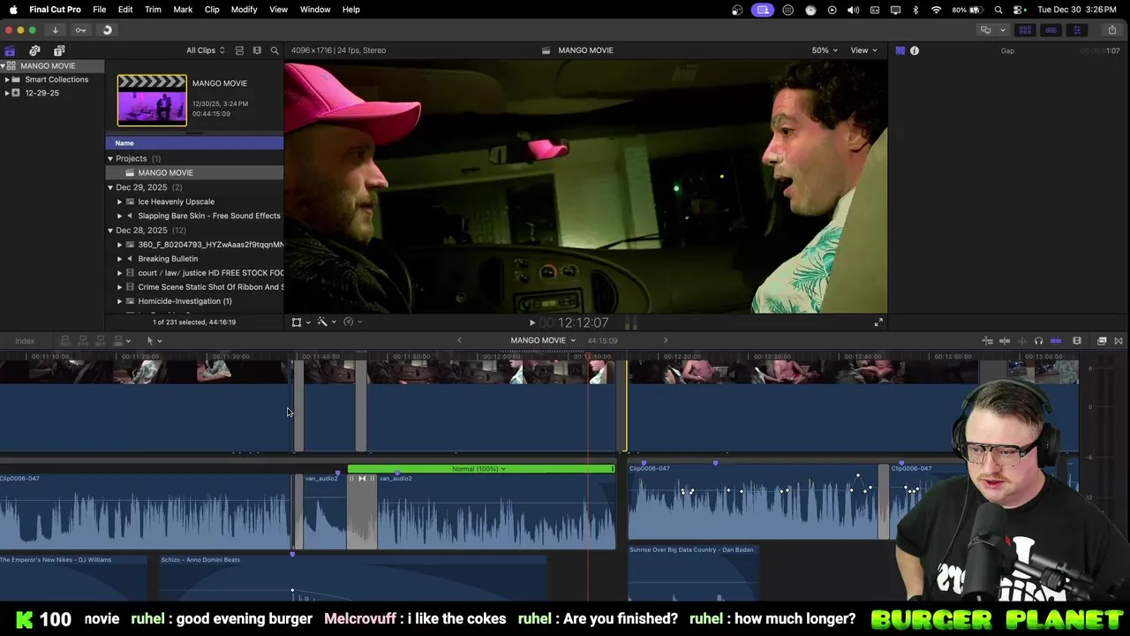The image size is (1130, 636).
Task: Collapse the Dec 29, 2025 group
Action: coord(110,188)
